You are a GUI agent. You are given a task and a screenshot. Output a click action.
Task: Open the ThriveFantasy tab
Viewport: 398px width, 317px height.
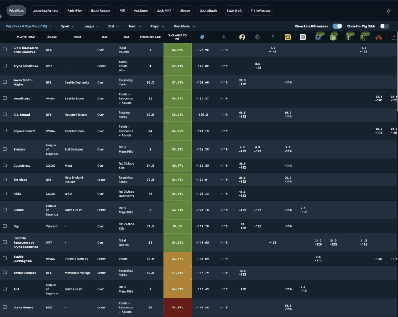tap(261, 10)
